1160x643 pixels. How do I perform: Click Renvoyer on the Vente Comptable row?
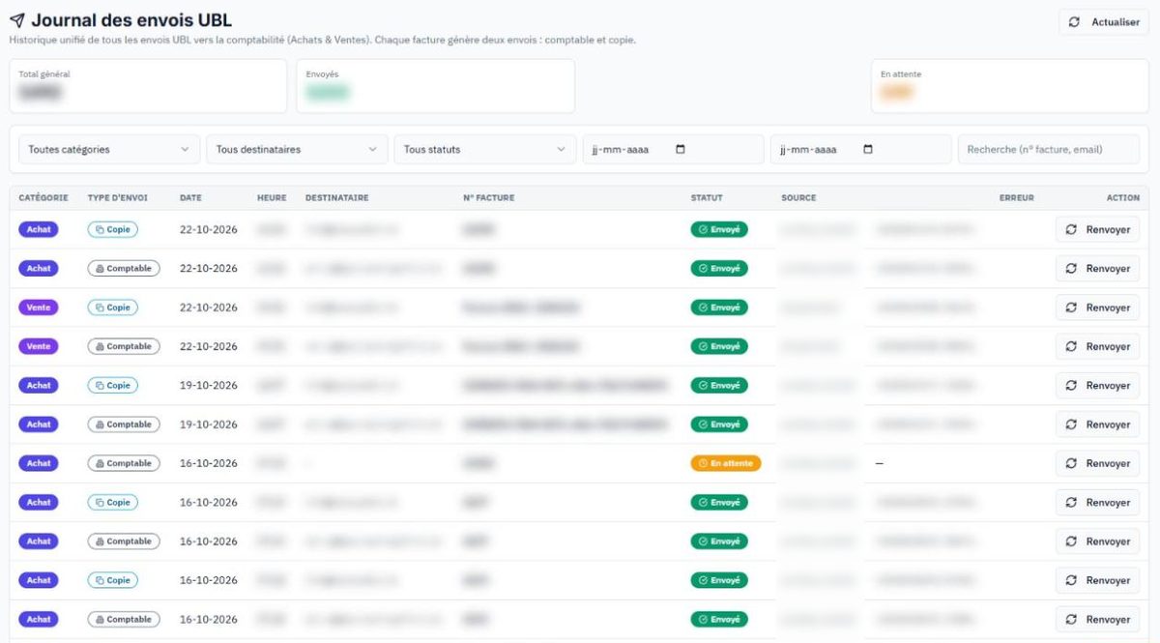(1097, 346)
